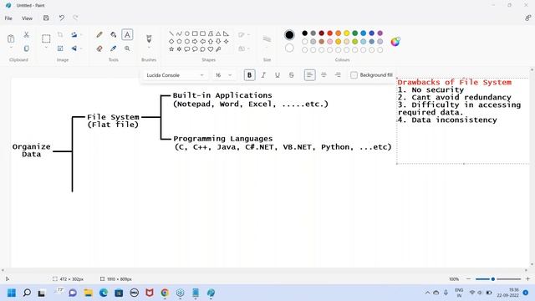The image size is (535, 301).
Task: Open the Windows Start menu
Action: coord(12,293)
